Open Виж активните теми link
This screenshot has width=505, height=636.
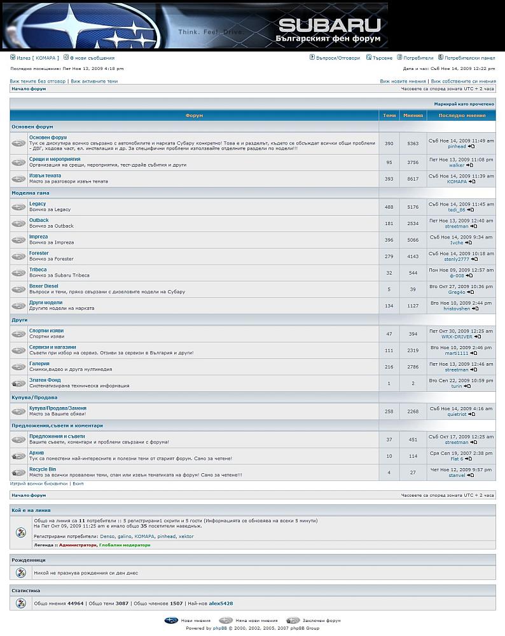click(94, 81)
